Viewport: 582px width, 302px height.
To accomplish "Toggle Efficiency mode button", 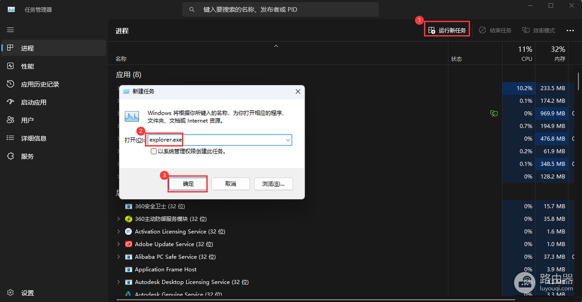I will [538, 30].
